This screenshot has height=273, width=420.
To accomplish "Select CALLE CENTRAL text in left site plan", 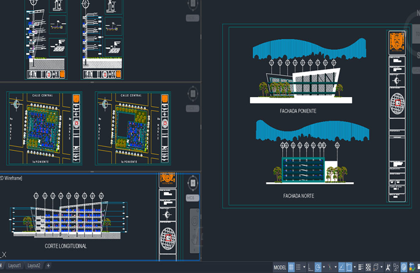I will [42, 96].
